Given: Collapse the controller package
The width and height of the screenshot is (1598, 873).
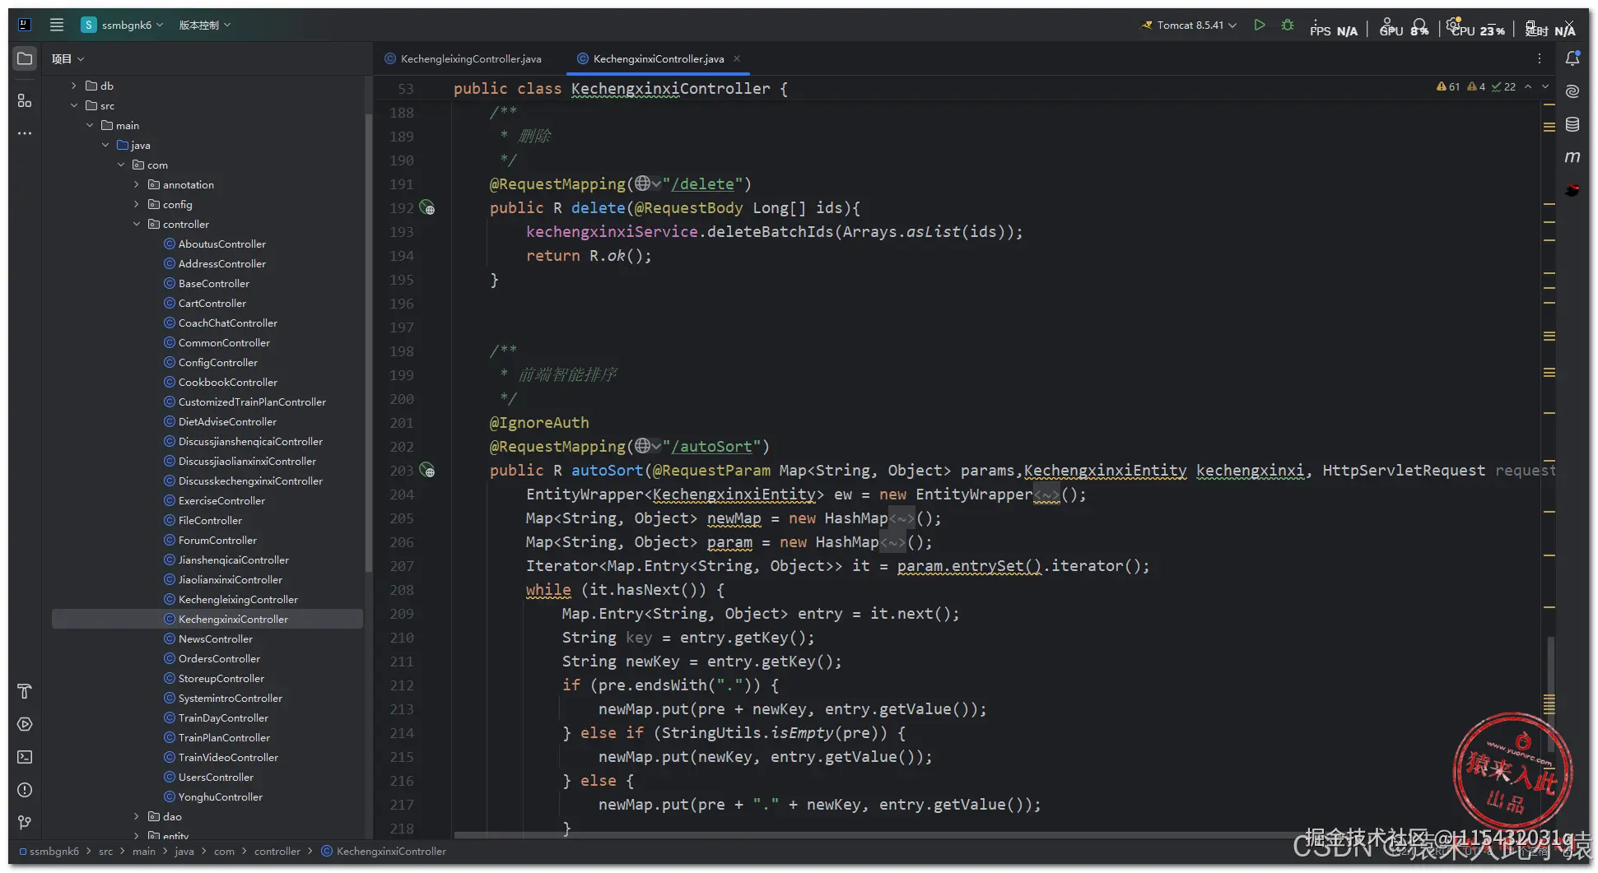Looking at the screenshot, I should (x=136, y=224).
